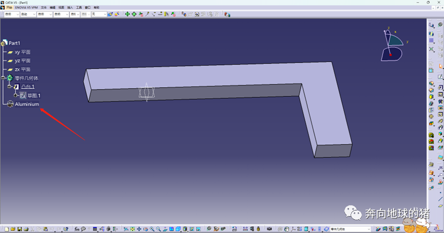This screenshot has width=444, height=233.
Task: Open the 窗口 Window menu
Action: 87,8
